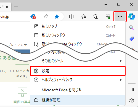Click the shopping coupon tag icon in address bar
The height and width of the screenshot is (107, 138).
pyautogui.click(x=33, y=17)
